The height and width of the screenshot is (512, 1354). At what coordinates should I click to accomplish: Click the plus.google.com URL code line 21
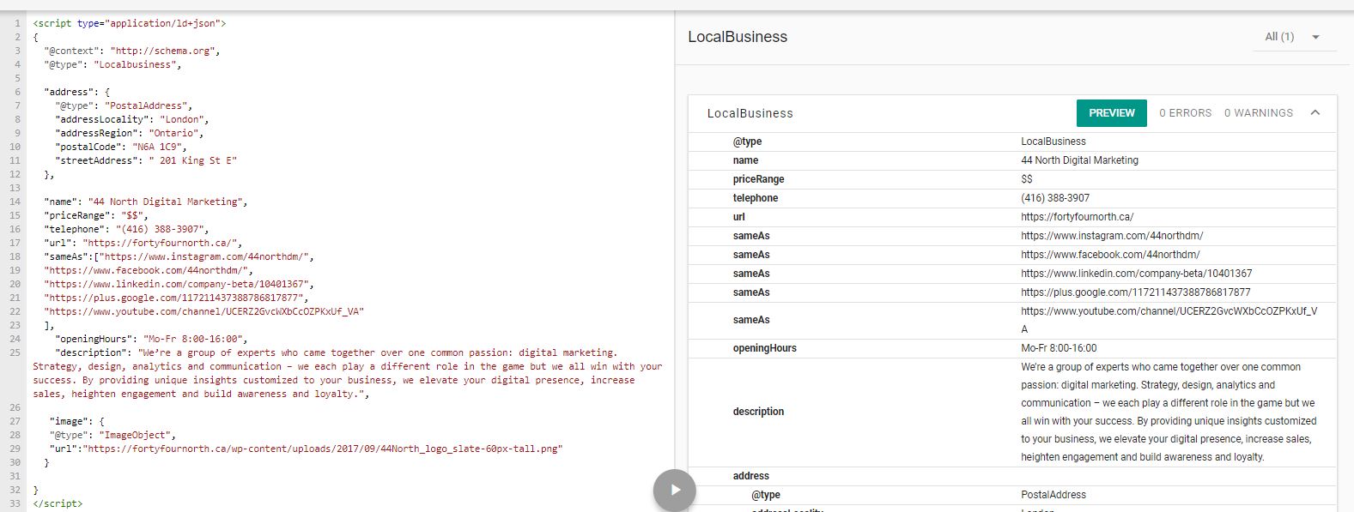click(176, 298)
